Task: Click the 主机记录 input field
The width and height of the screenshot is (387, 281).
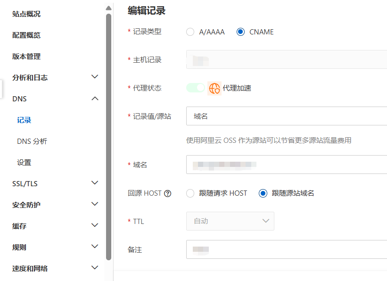Action: coord(286,60)
